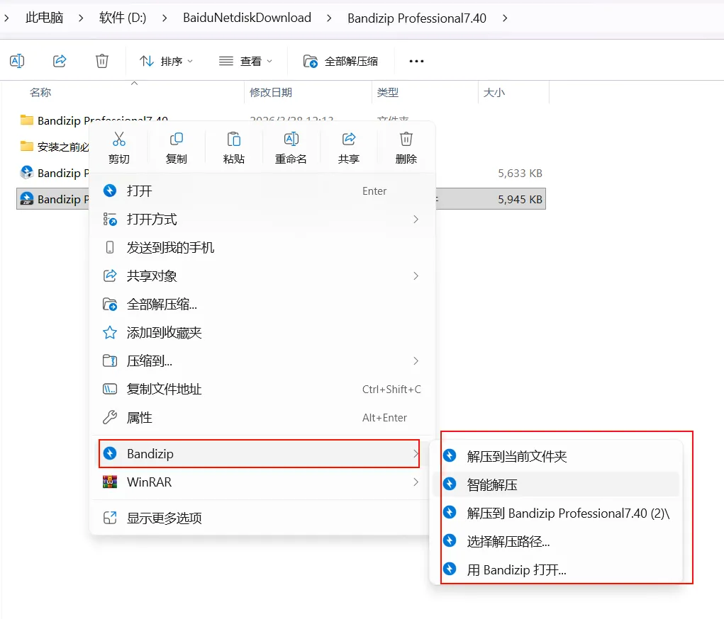This screenshot has height=619, width=724.
Task: Select 选择解压路径... in the Bandizip submenu
Action: [557, 541]
